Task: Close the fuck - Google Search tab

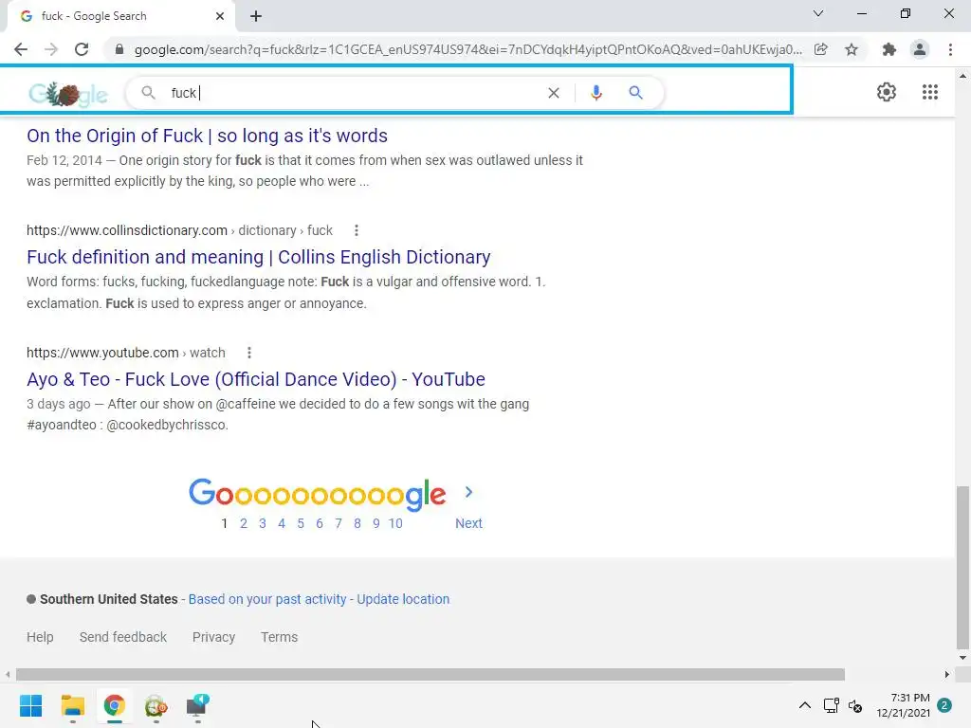Action: click(x=220, y=16)
